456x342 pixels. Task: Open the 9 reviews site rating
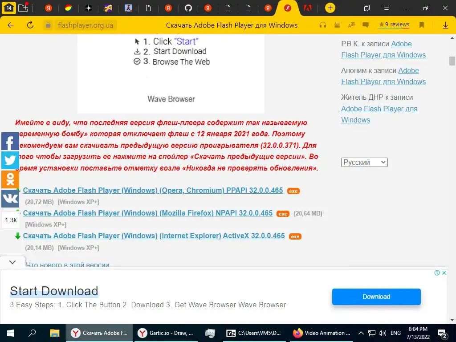coord(394,25)
